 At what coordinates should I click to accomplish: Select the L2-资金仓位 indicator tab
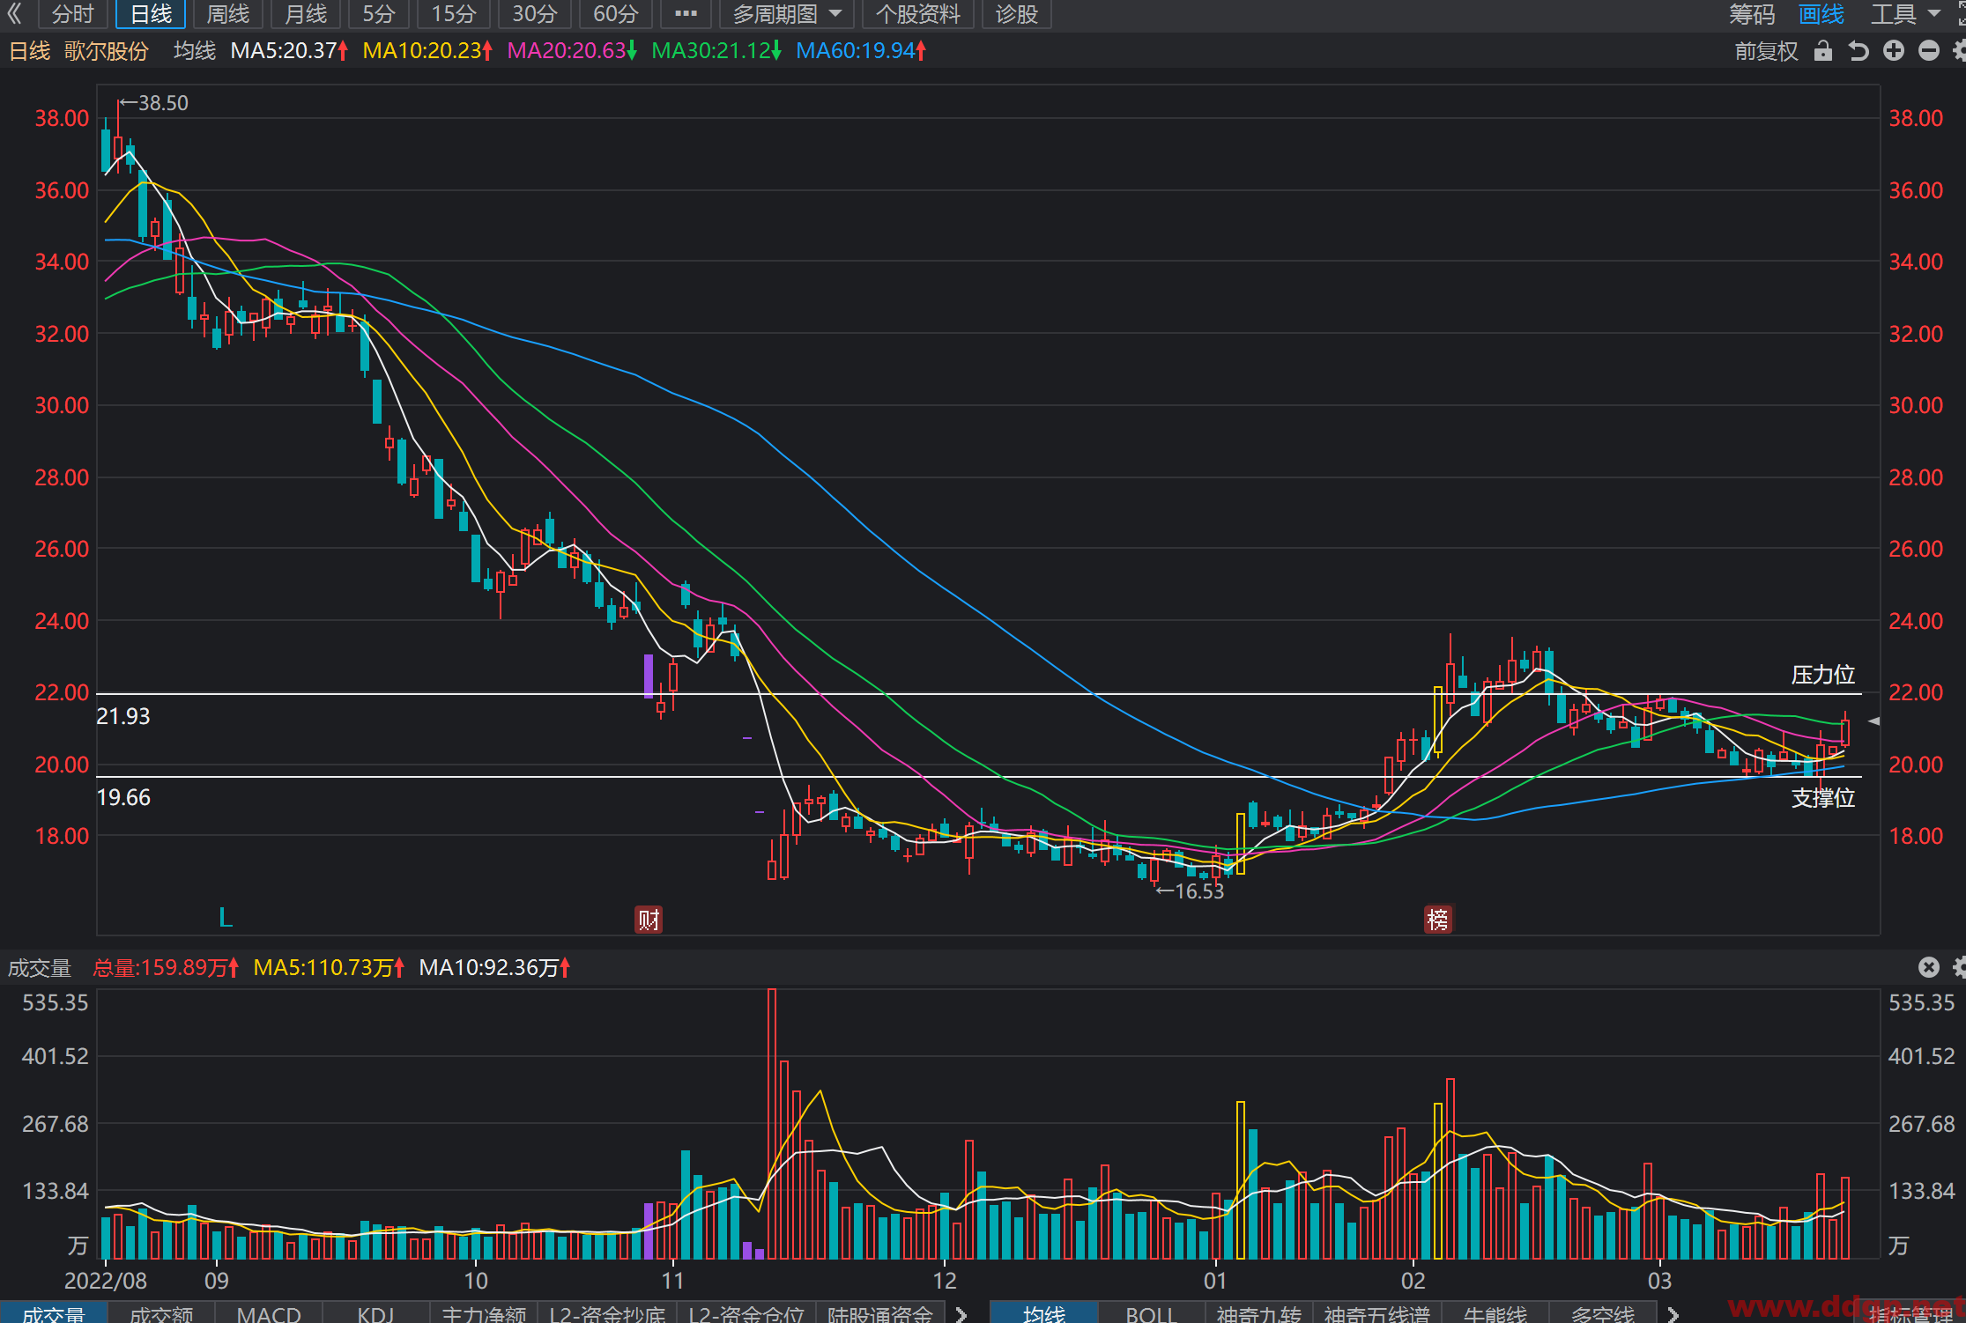(x=746, y=1312)
